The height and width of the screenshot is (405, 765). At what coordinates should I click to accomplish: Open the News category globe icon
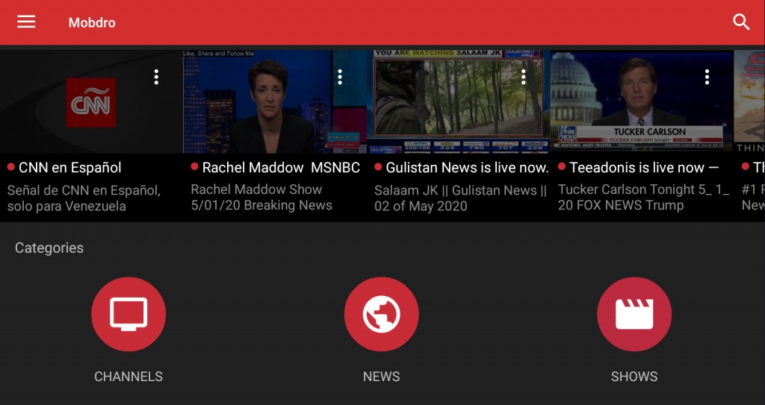click(x=381, y=314)
